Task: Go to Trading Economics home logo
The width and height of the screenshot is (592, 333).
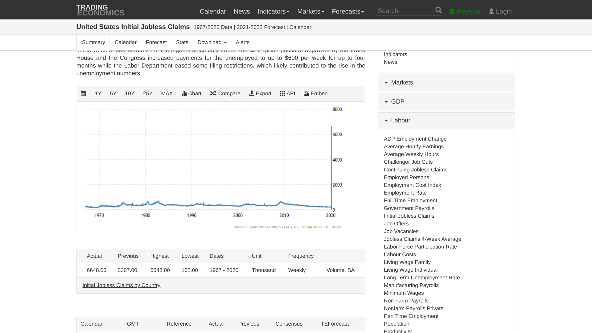Action: [x=101, y=10]
